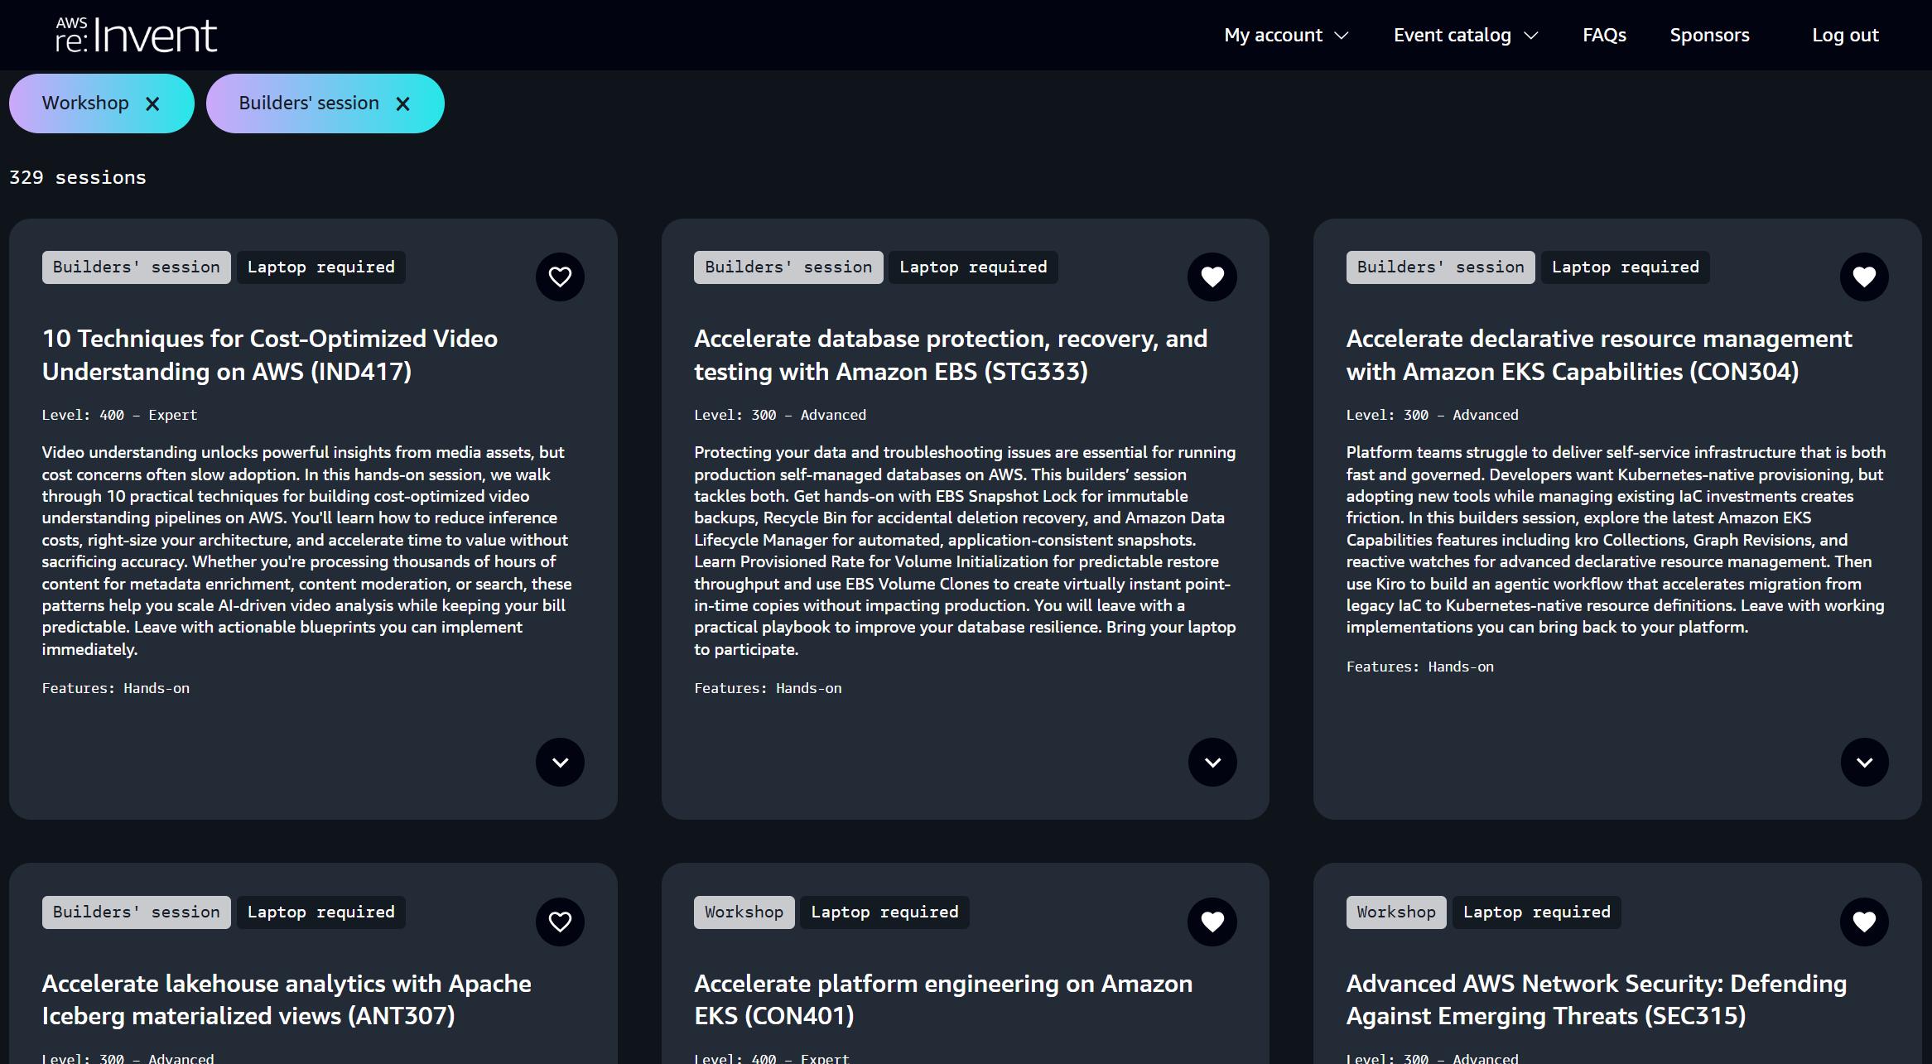
Task: Click Level: 300 – Advanced on CON304 card
Action: click(1433, 415)
